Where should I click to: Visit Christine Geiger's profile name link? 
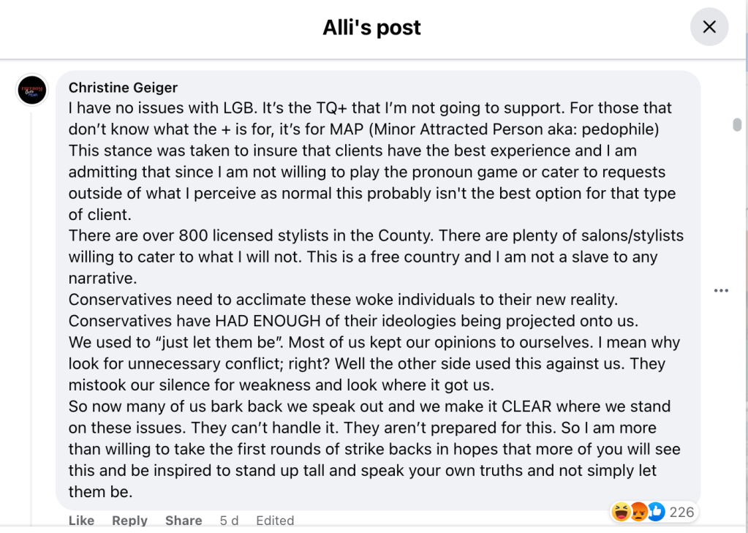click(123, 88)
